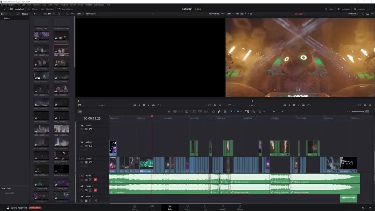Show the Metadata panel

click(343, 9)
